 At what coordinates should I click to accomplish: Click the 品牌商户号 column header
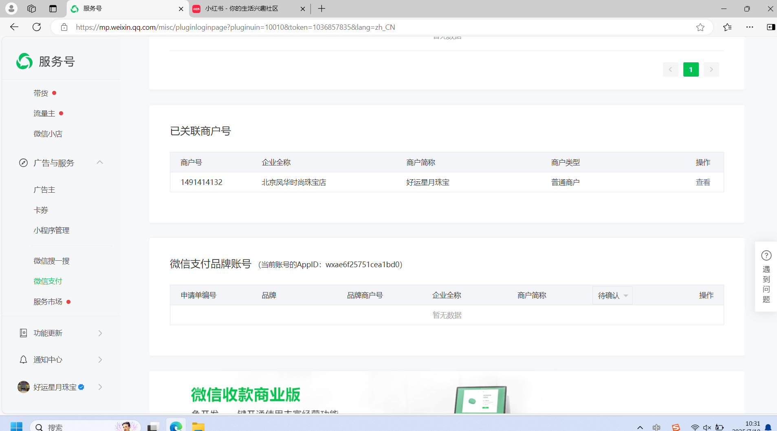[x=365, y=295]
